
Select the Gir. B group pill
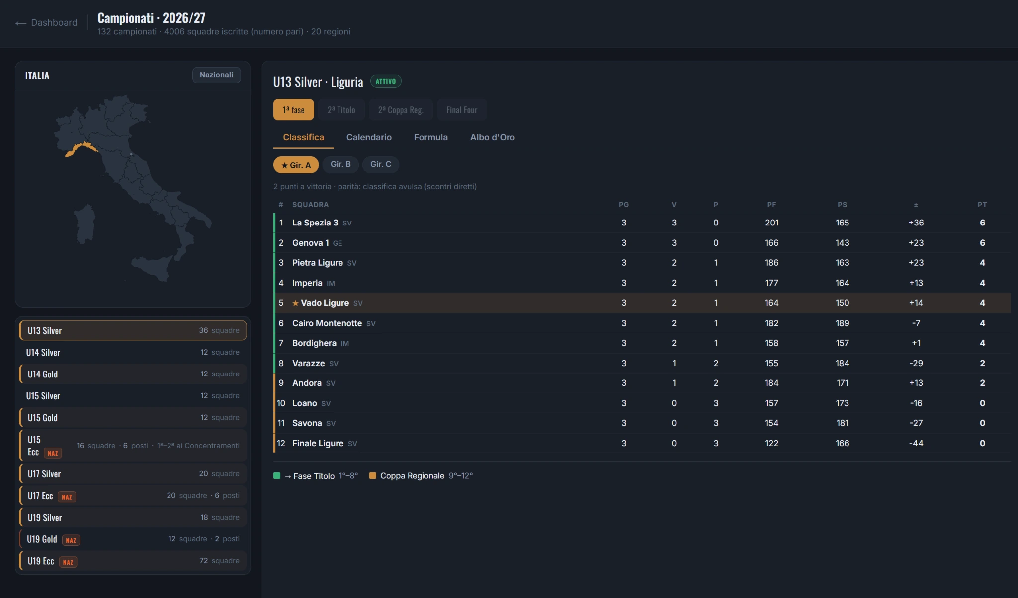[x=340, y=164]
